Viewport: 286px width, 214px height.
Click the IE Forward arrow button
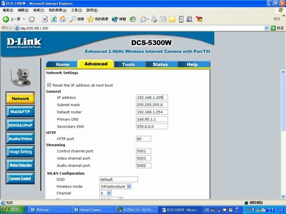coord(32,19)
